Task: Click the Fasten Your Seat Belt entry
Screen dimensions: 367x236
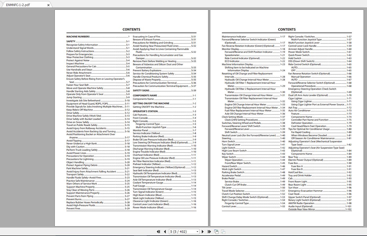Action: [x=98, y=85]
